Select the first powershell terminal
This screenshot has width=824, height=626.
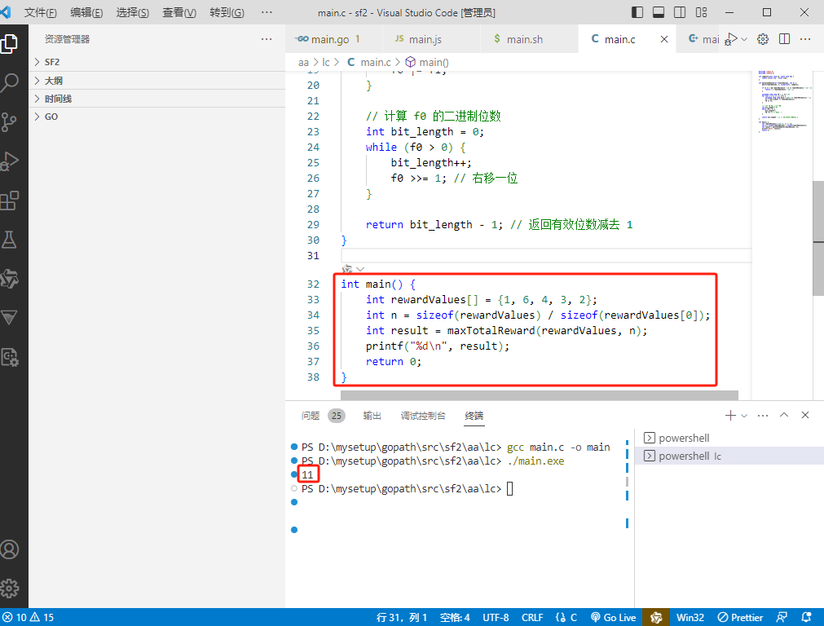point(729,438)
